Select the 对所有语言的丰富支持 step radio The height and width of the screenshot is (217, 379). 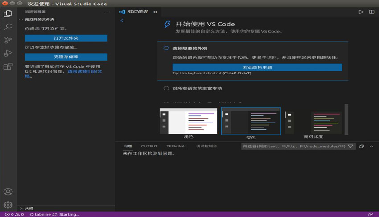(x=166, y=88)
